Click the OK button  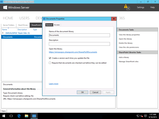pos(82,92)
